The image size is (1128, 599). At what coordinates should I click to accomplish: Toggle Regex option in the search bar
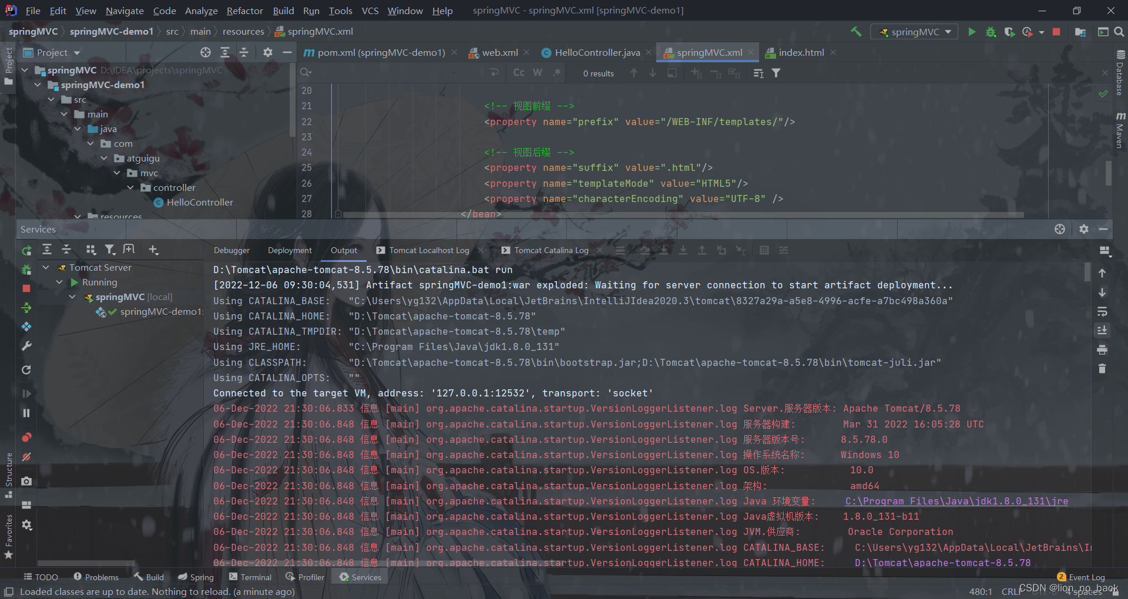556,73
